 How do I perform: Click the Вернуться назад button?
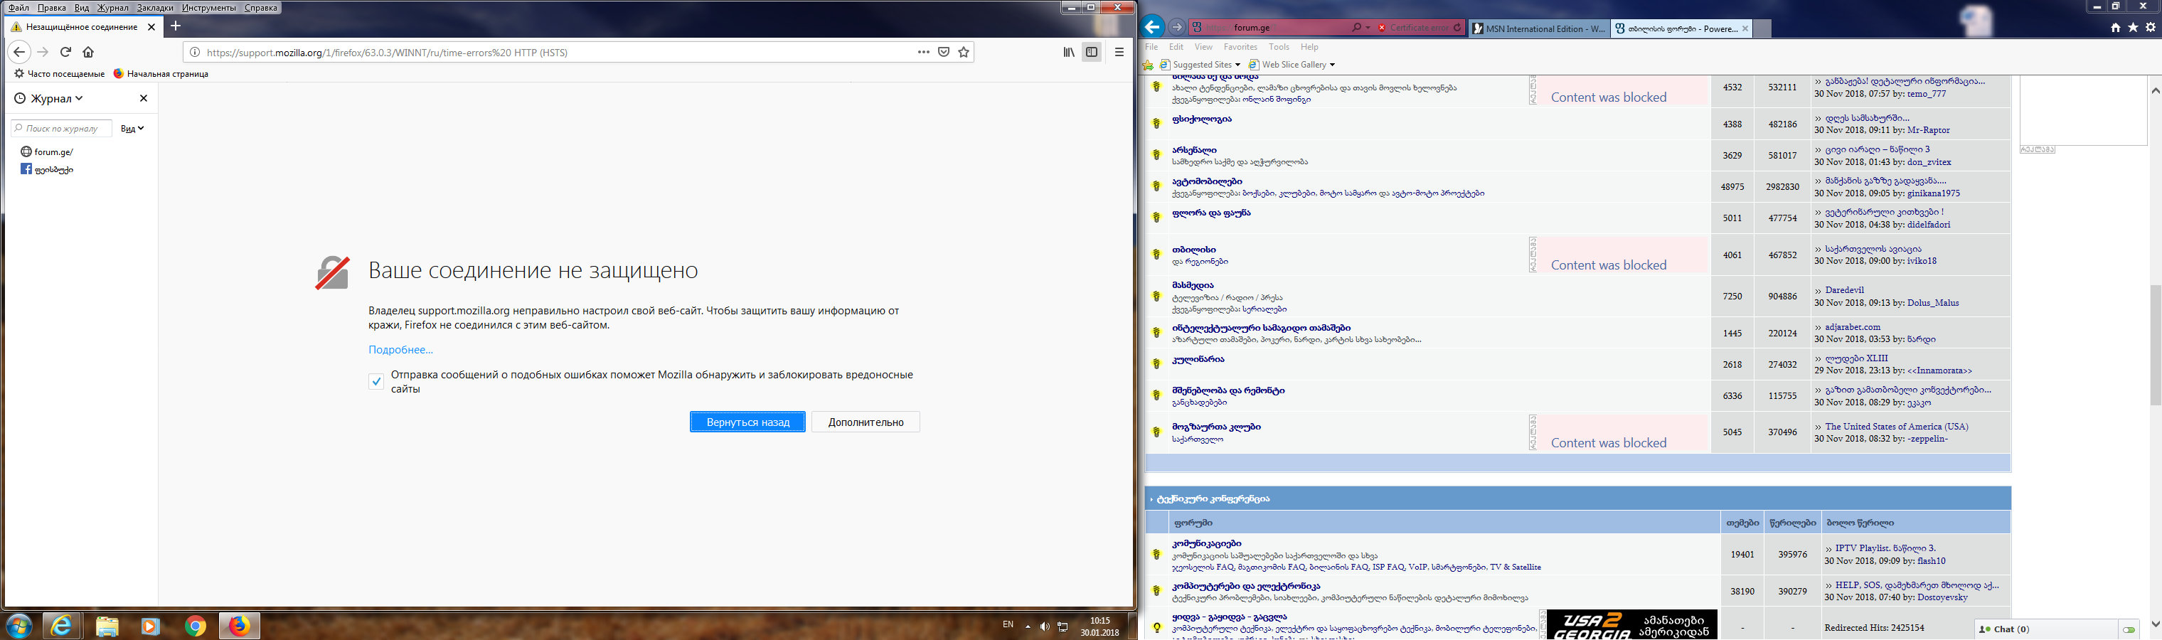[747, 422]
